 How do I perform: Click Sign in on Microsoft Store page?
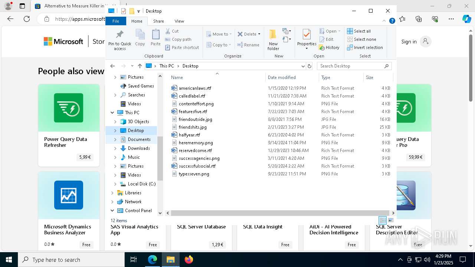click(x=409, y=42)
